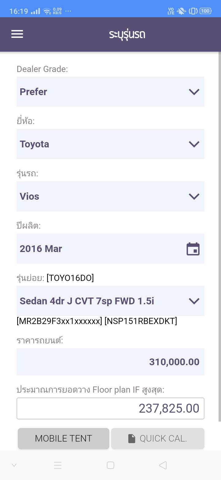Image resolution: width=221 pixels, height=480 pixels.
Task: Tap the down chevron in navigation bar
Action: [14, 465]
